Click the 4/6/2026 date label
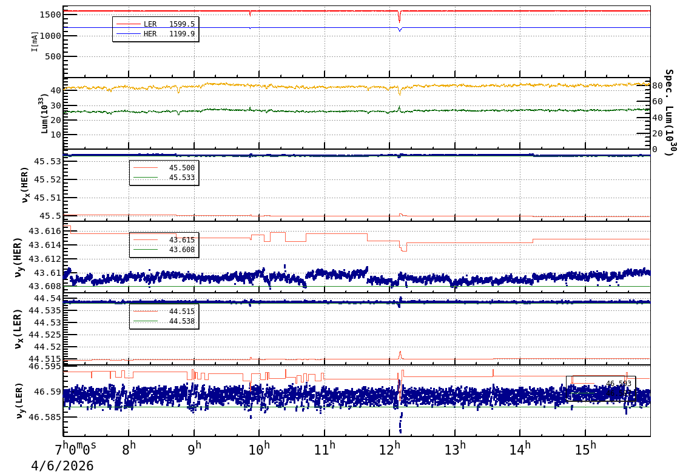 (x=62, y=466)
